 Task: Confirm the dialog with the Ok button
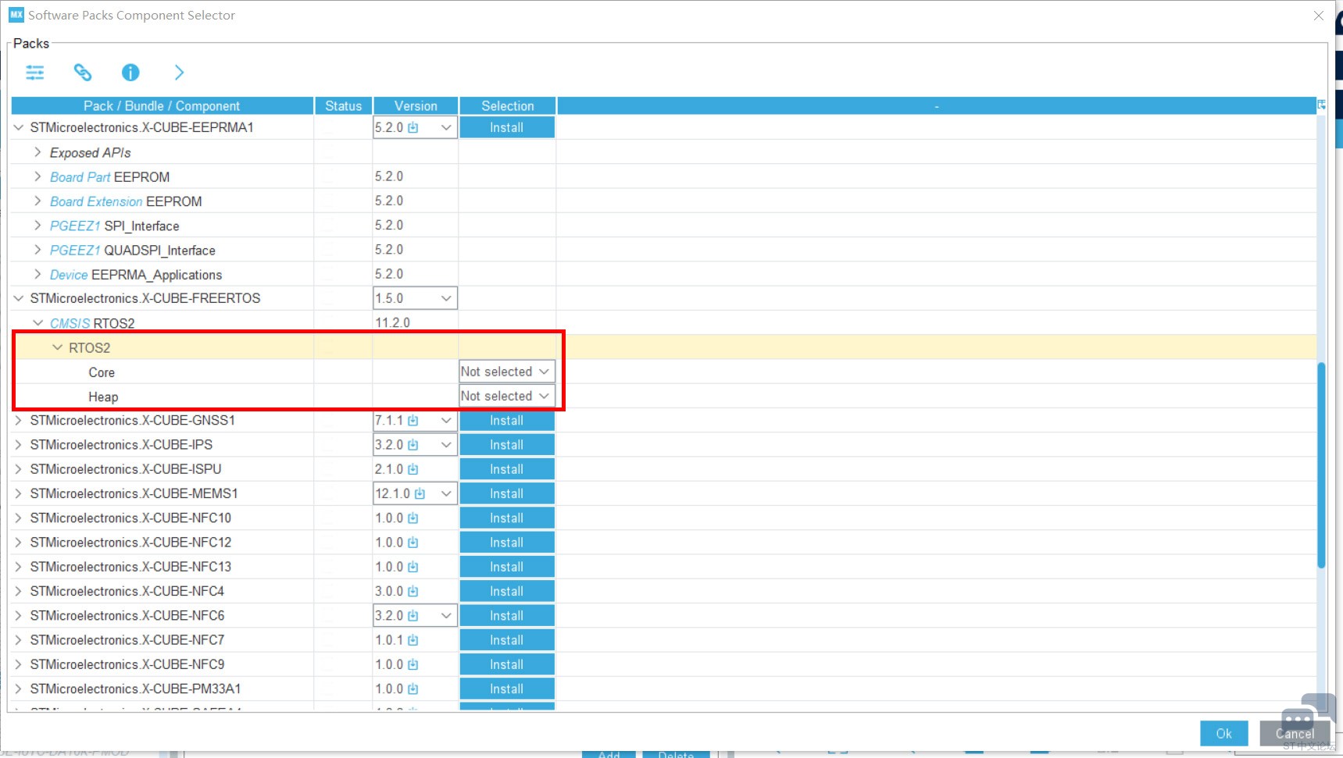pos(1223,734)
